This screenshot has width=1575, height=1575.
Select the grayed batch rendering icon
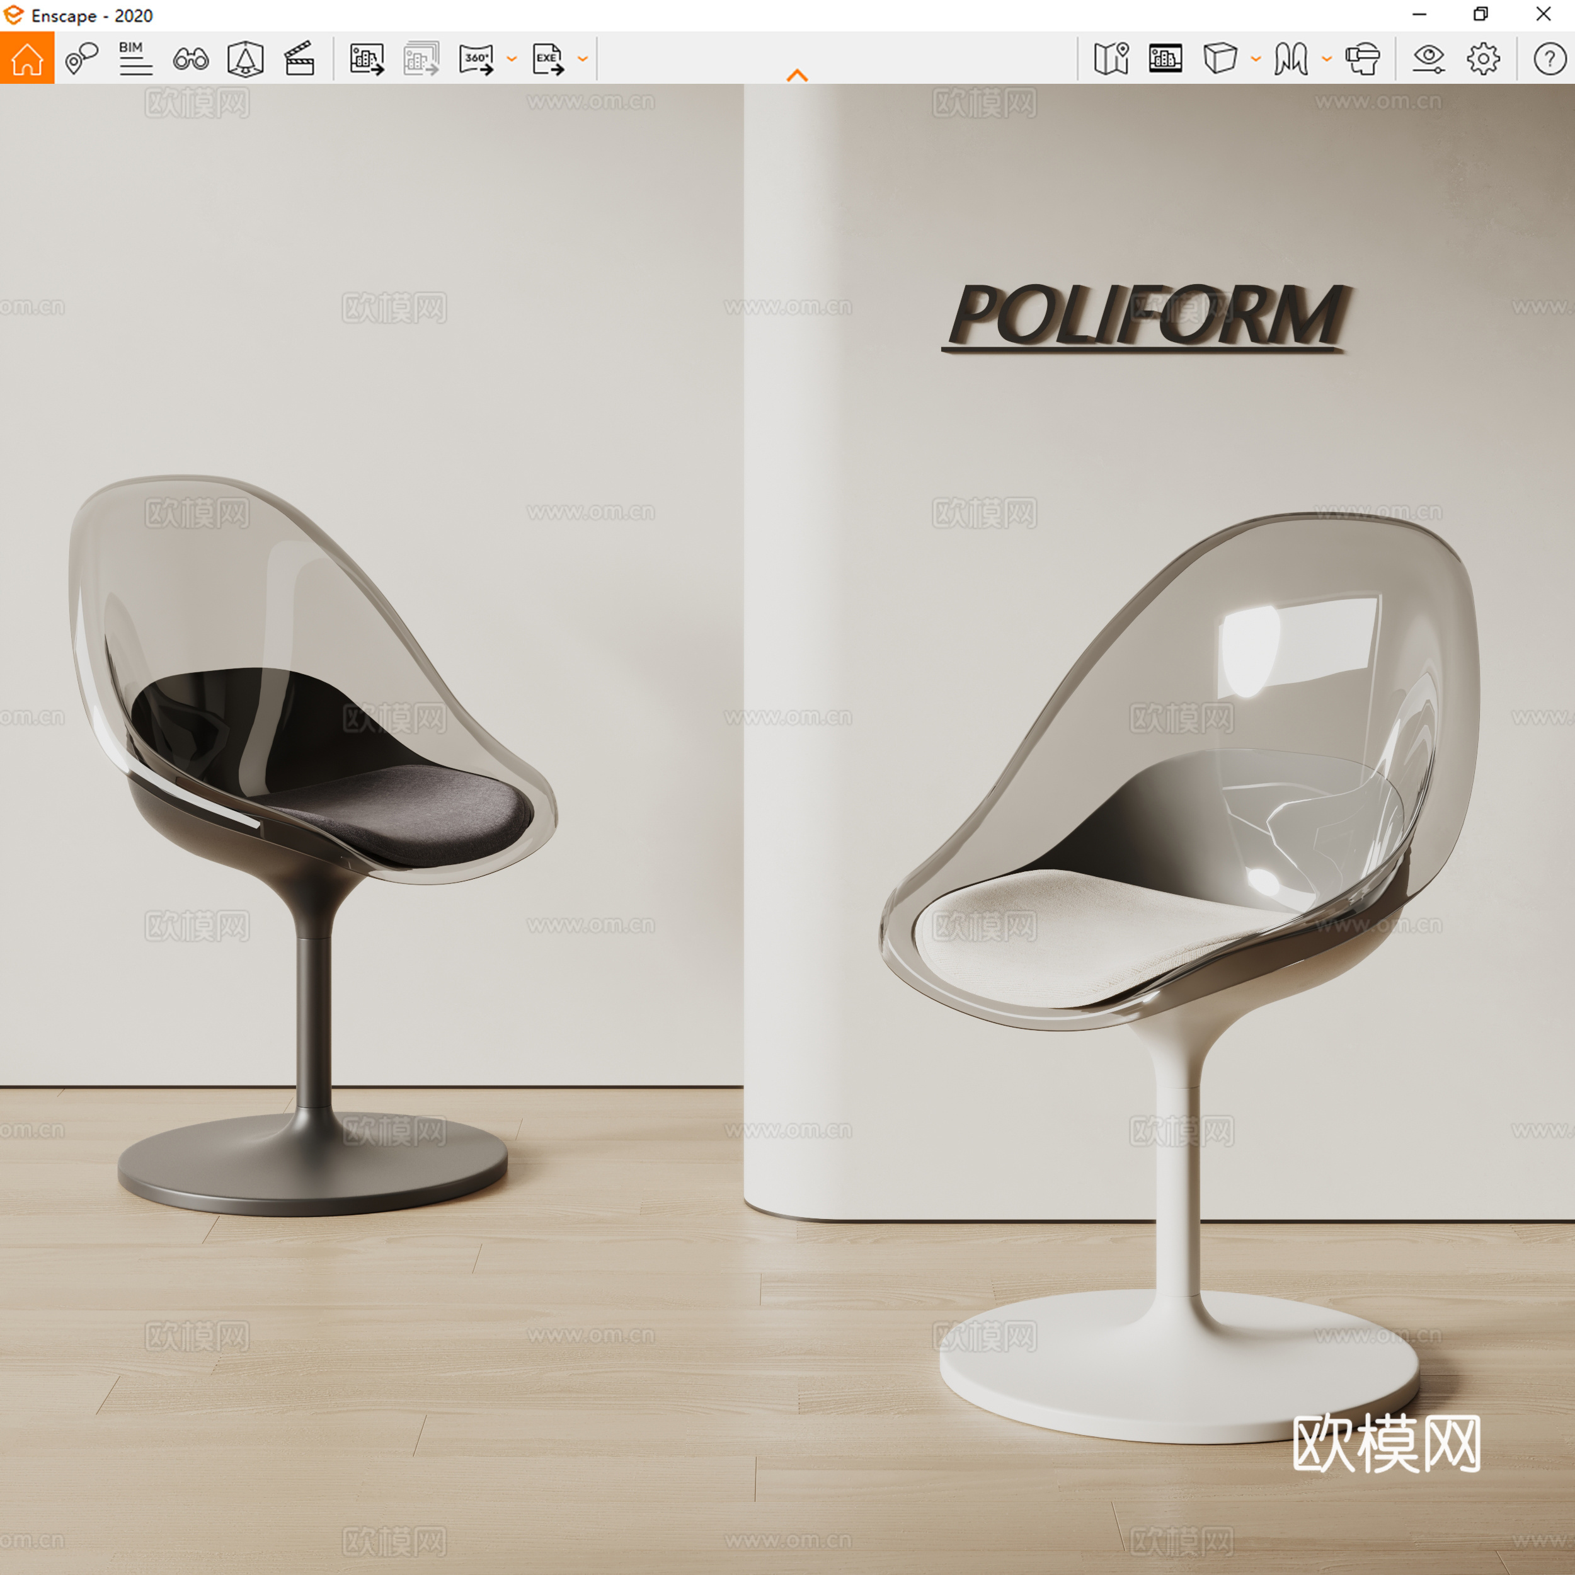tap(421, 57)
